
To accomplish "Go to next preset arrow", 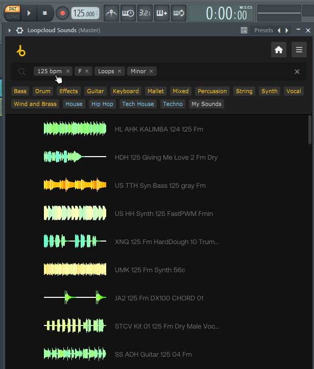I will coord(286,30).
